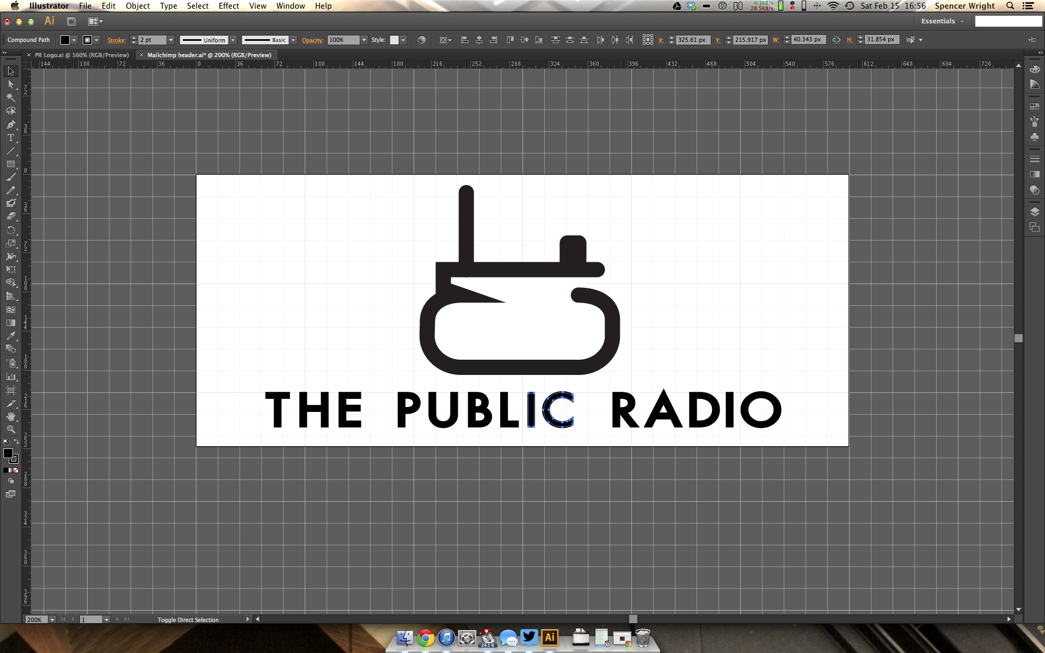
Task: Click the control bar stroke swatch
Action: (87, 40)
